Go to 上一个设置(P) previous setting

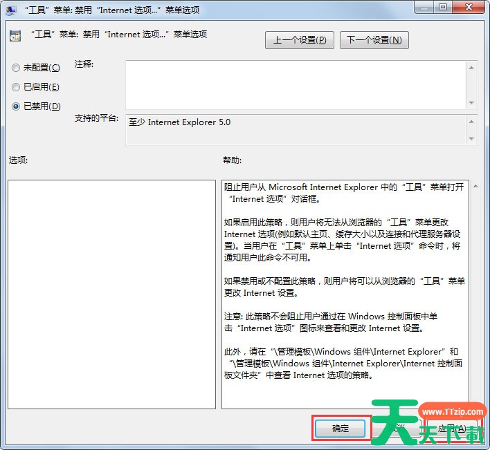pyautogui.click(x=300, y=40)
